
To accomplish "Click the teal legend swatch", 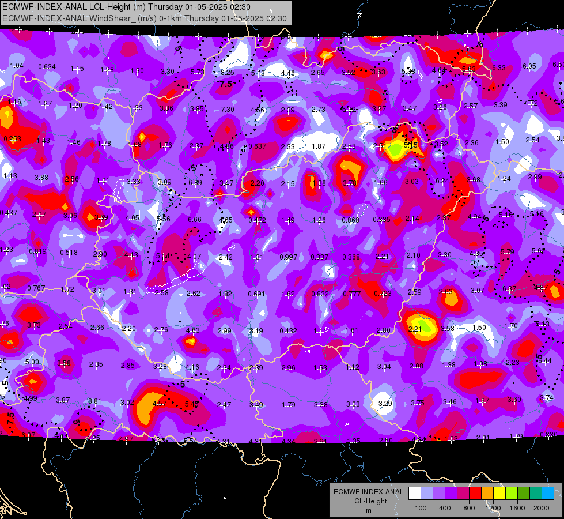I will 535,494.
